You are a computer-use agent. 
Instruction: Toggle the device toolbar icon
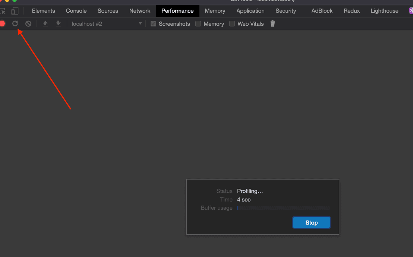[15, 11]
